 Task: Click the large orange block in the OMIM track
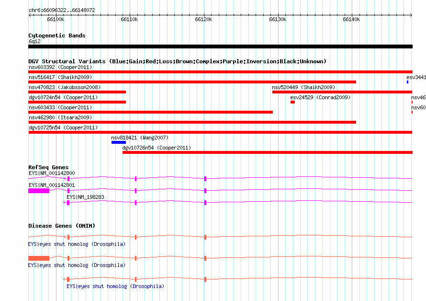tap(39, 258)
